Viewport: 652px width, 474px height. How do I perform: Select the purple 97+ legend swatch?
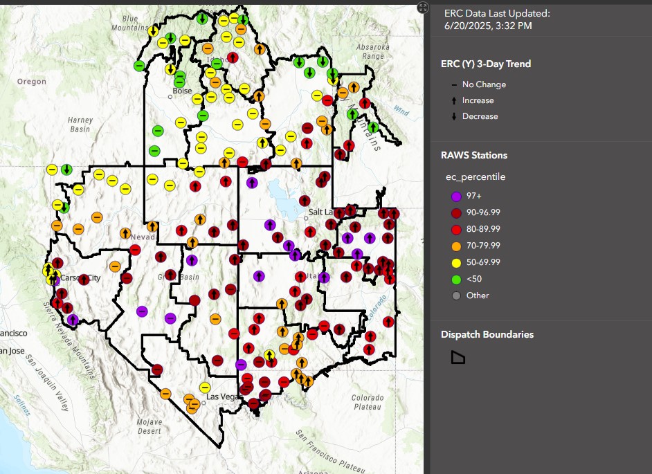pyautogui.click(x=456, y=197)
